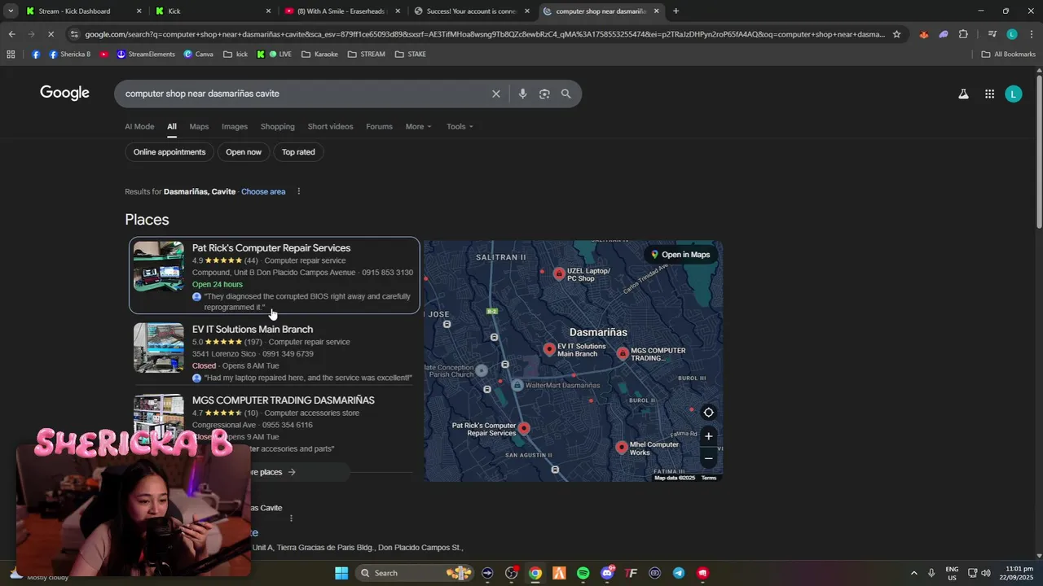Open Canva bookmark
The width and height of the screenshot is (1043, 586).
point(198,55)
